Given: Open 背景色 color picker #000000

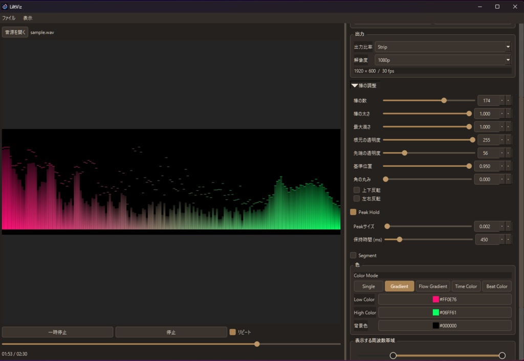Looking at the screenshot, I should [x=445, y=326].
